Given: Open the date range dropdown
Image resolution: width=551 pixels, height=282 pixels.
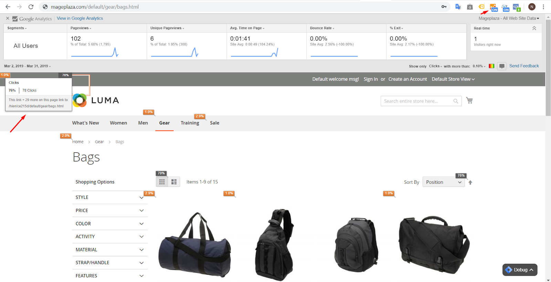Looking at the screenshot, I should [27, 66].
